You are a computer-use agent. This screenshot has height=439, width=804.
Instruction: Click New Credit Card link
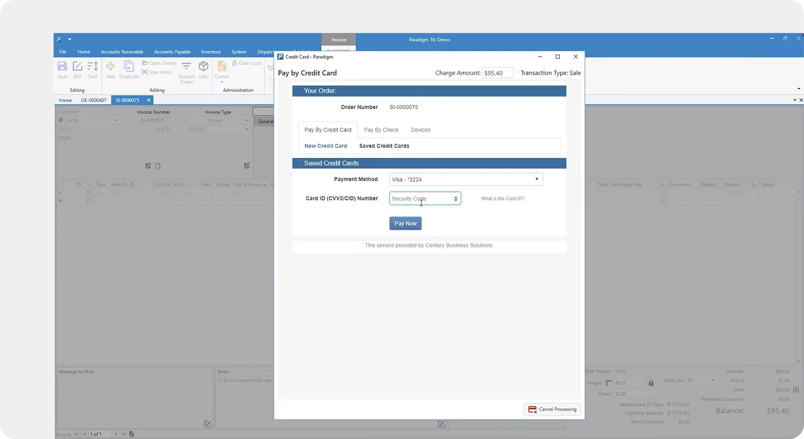(x=326, y=146)
